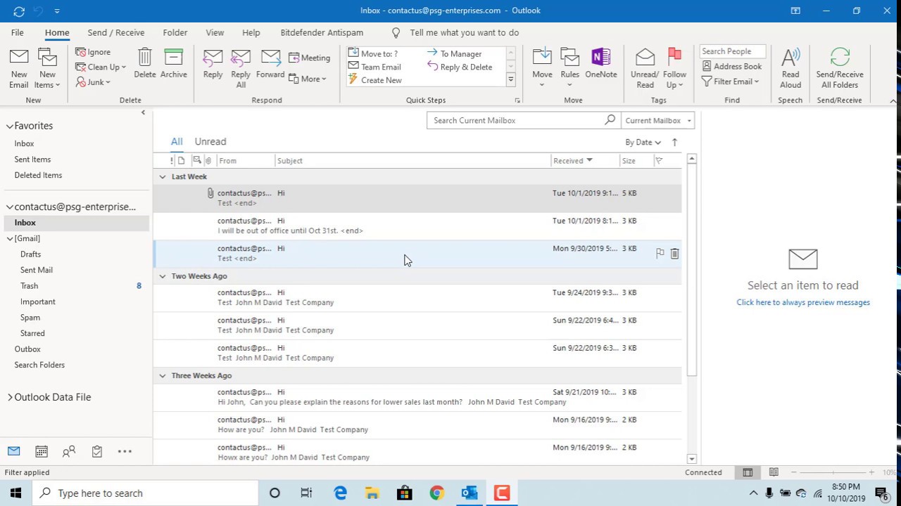
Task: Open the Help tab
Action: pyautogui.click(x=251, y=32)
